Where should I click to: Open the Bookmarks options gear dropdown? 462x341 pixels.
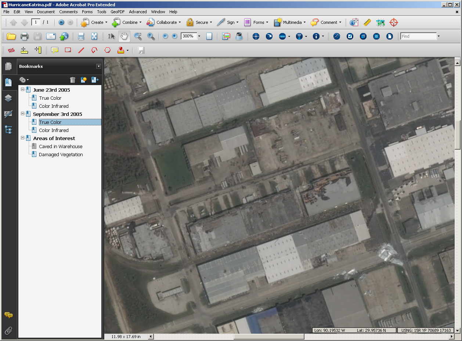(x=24, y=80)
